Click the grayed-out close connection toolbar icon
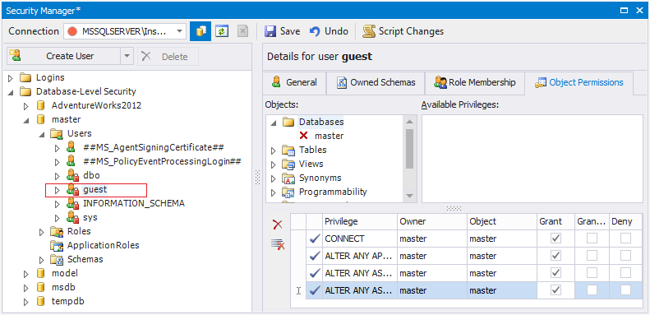The width and height of the screenshot is (650, 315). click(x=243, y=31)
